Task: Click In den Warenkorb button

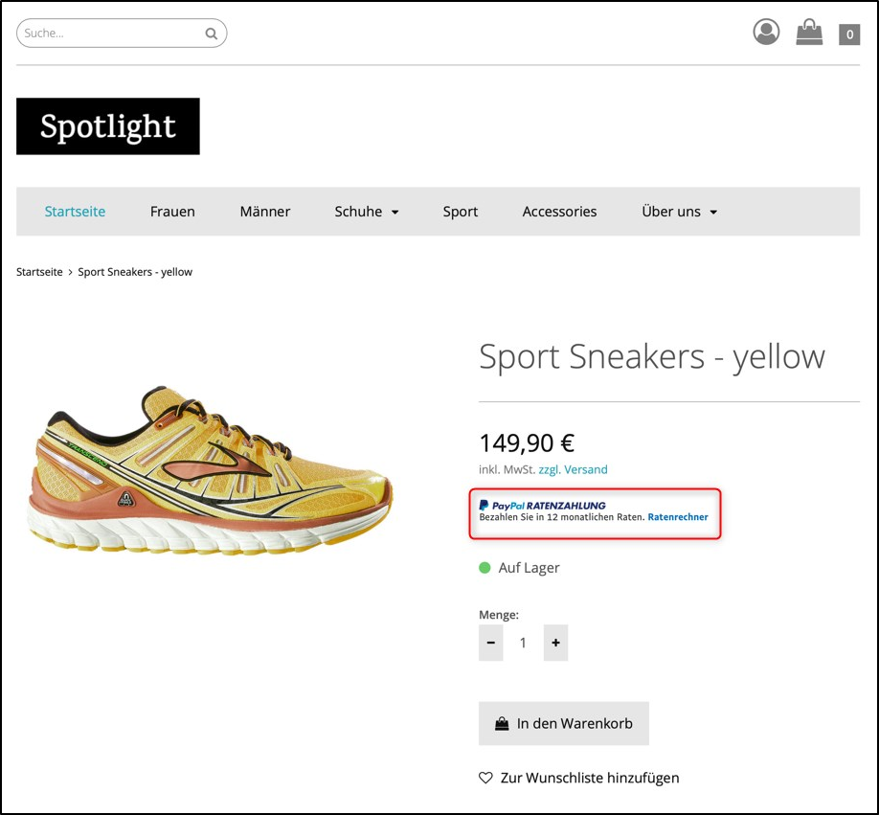Action: coord(564,723)
